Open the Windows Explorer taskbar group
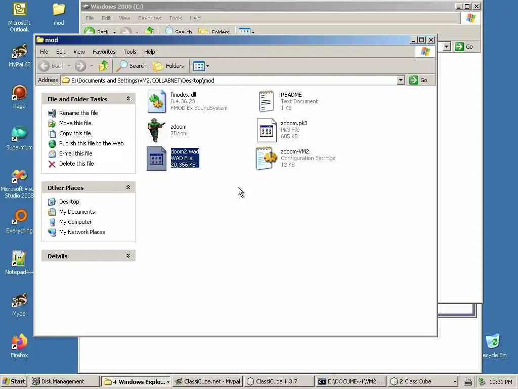Viewport: 518px width, 389px height. pos(136,381)
